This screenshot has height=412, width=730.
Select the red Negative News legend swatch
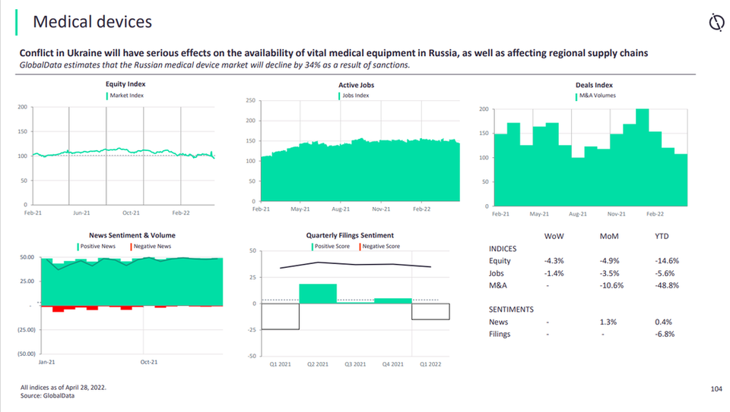132,246
